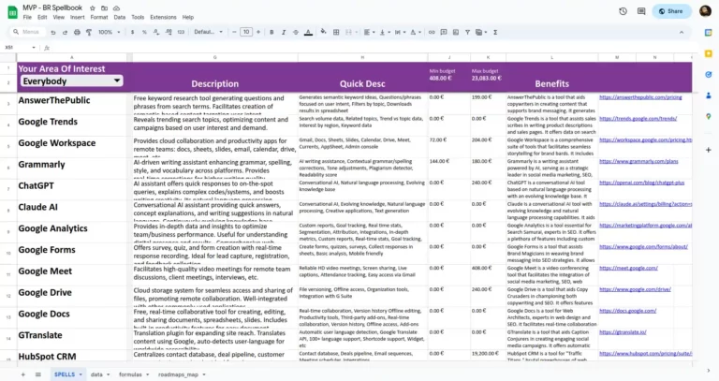Open the comments panel icon
Image resolution: width=719 pixels, height=381 pixels.
(641, 11)
